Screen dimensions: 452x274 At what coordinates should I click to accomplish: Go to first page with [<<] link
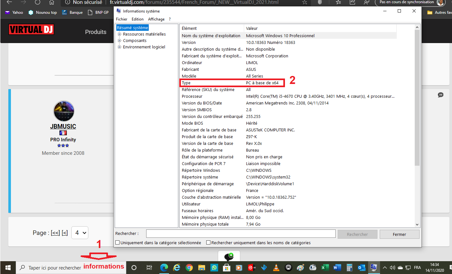tap(56, 233)
